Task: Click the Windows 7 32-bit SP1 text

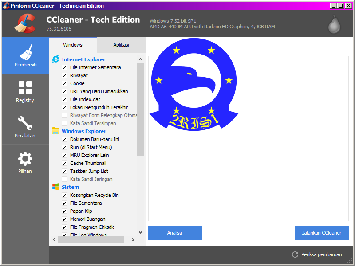Action: coord(173,21)
